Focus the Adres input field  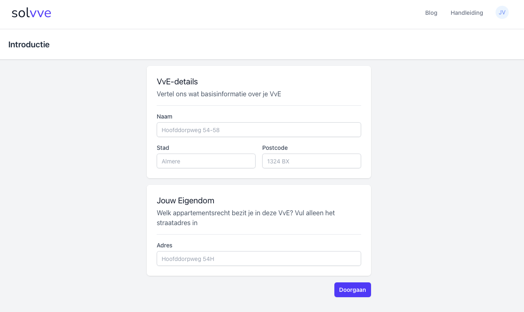pyautogui.click(x=258, y=258)
